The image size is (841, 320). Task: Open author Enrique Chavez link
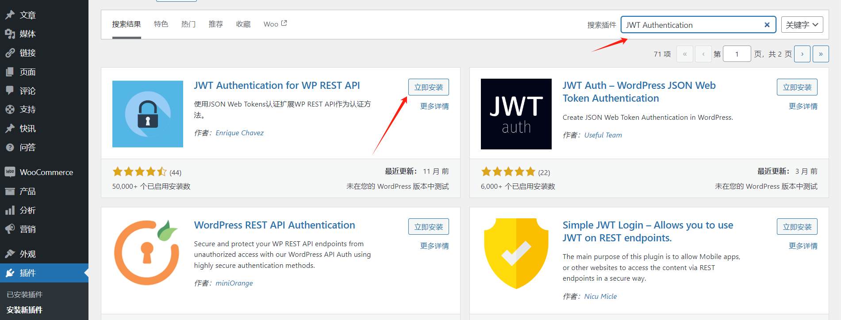[239, 133]
